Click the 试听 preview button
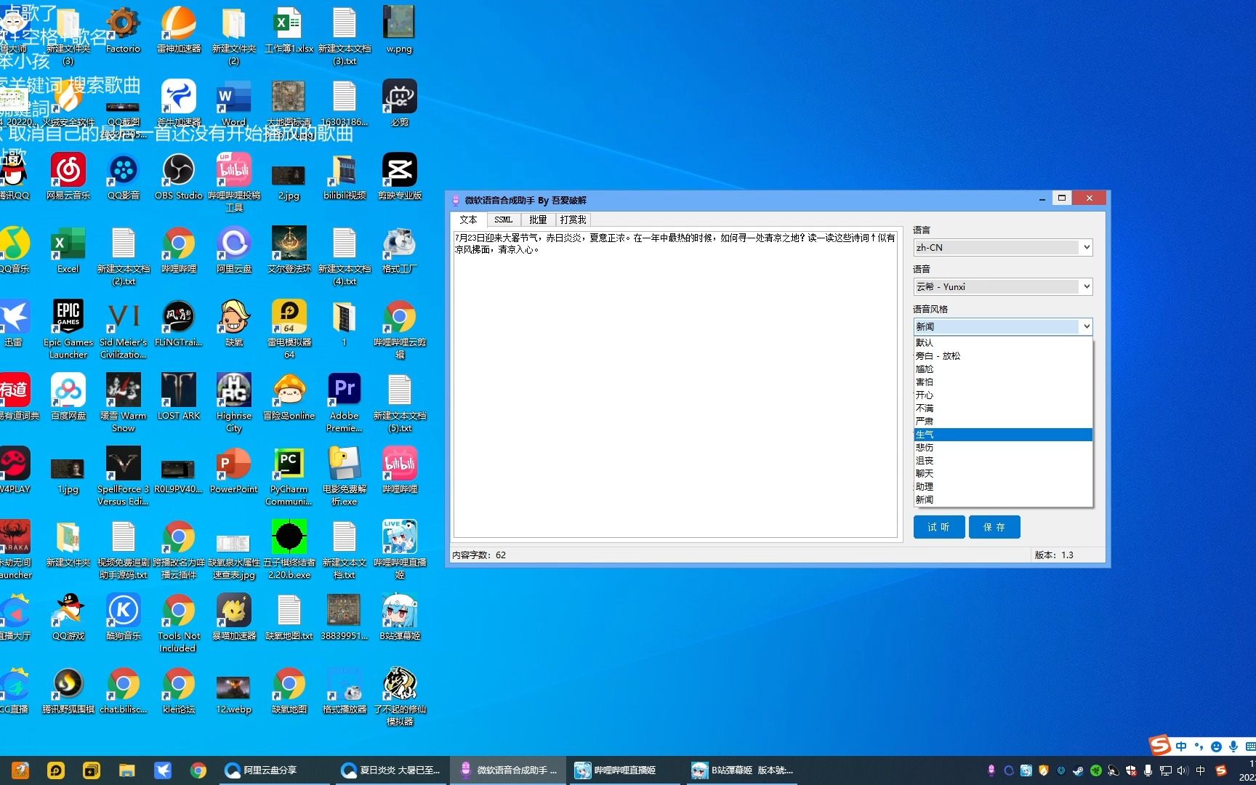This screenshot has height=785, width=1256. [938, 527]
